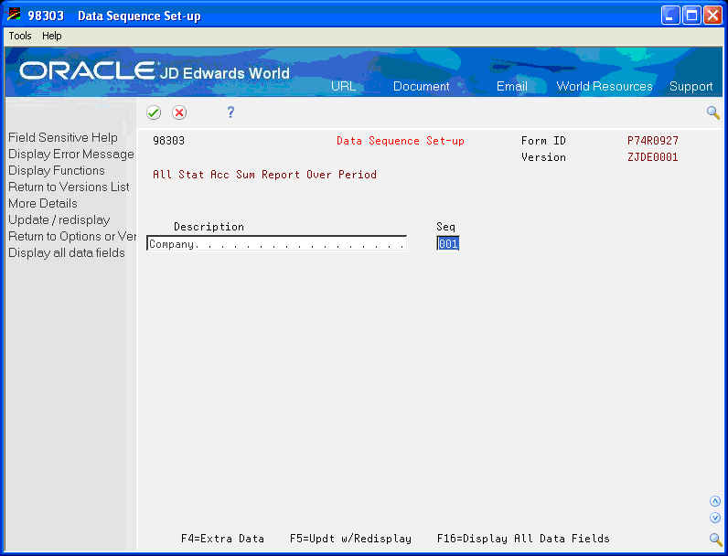Choose Return to Versions List
The image size is (728, 556).
[69, 187]
